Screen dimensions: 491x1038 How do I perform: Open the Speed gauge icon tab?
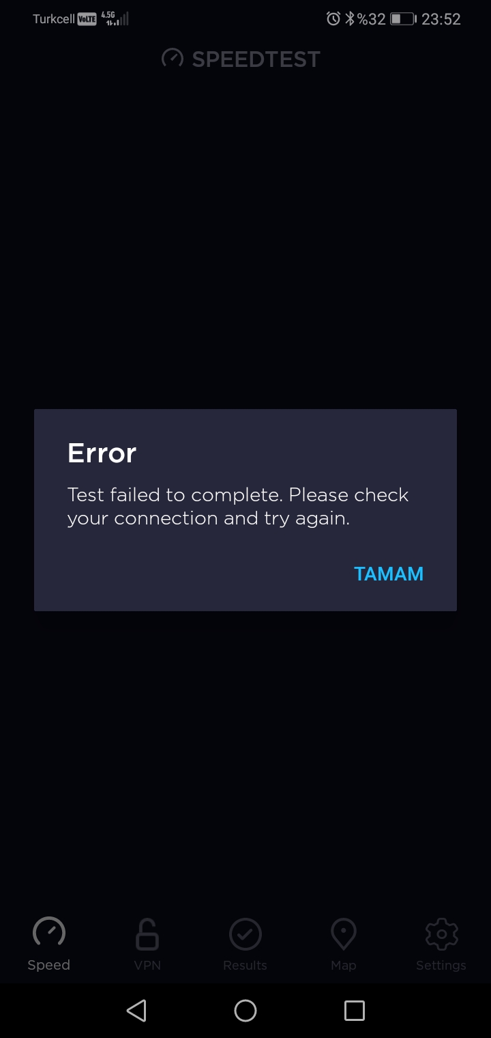[x=49, y=934]
